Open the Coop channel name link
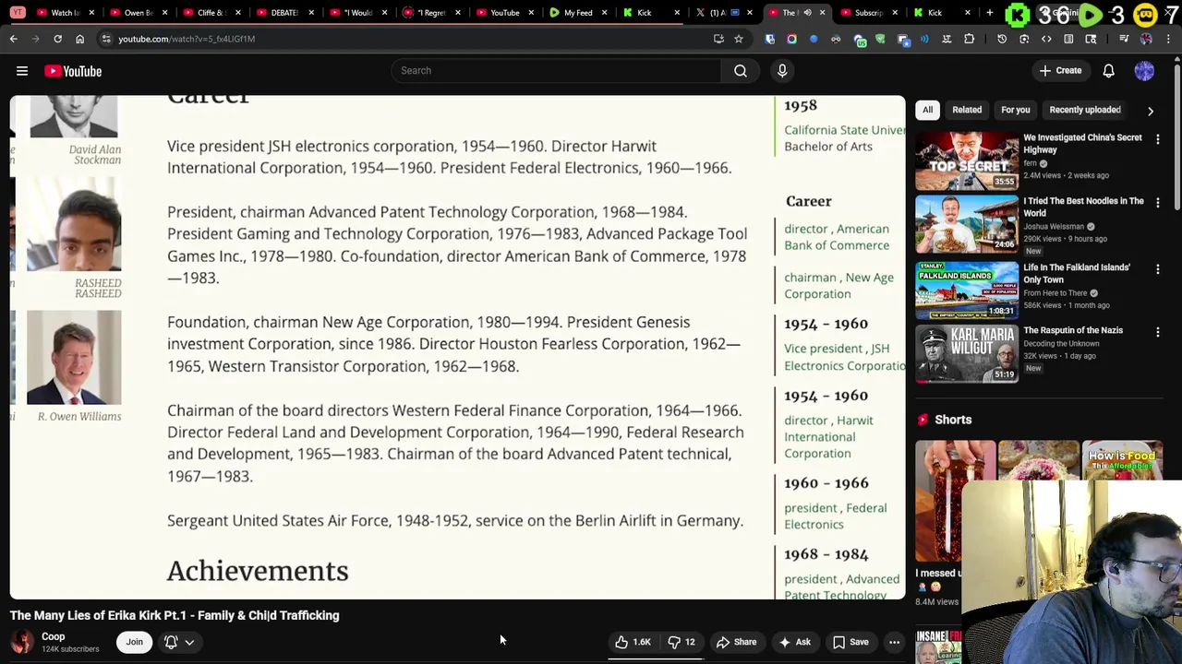The image size is (1182, 664). pyautogui.click(x=53, y=636)
